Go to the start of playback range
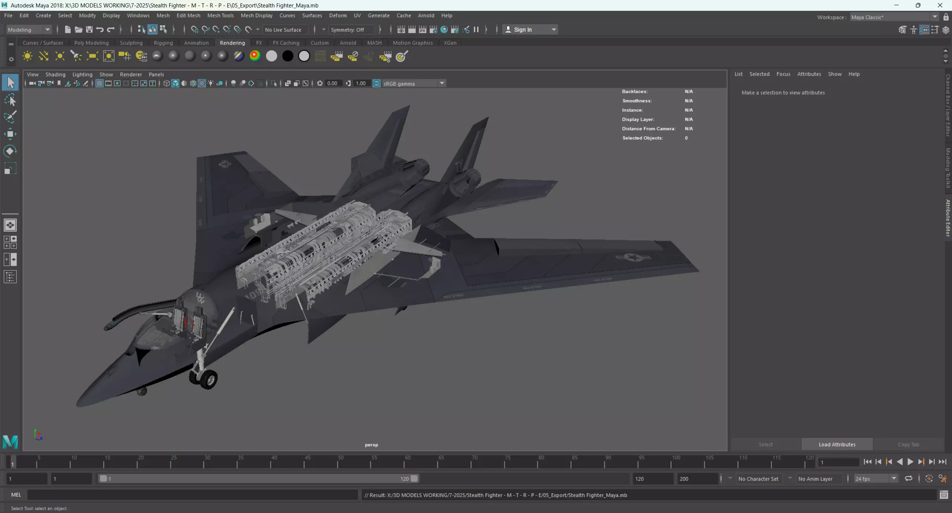Viewport: 952px width, 513px height. (868, 462)
